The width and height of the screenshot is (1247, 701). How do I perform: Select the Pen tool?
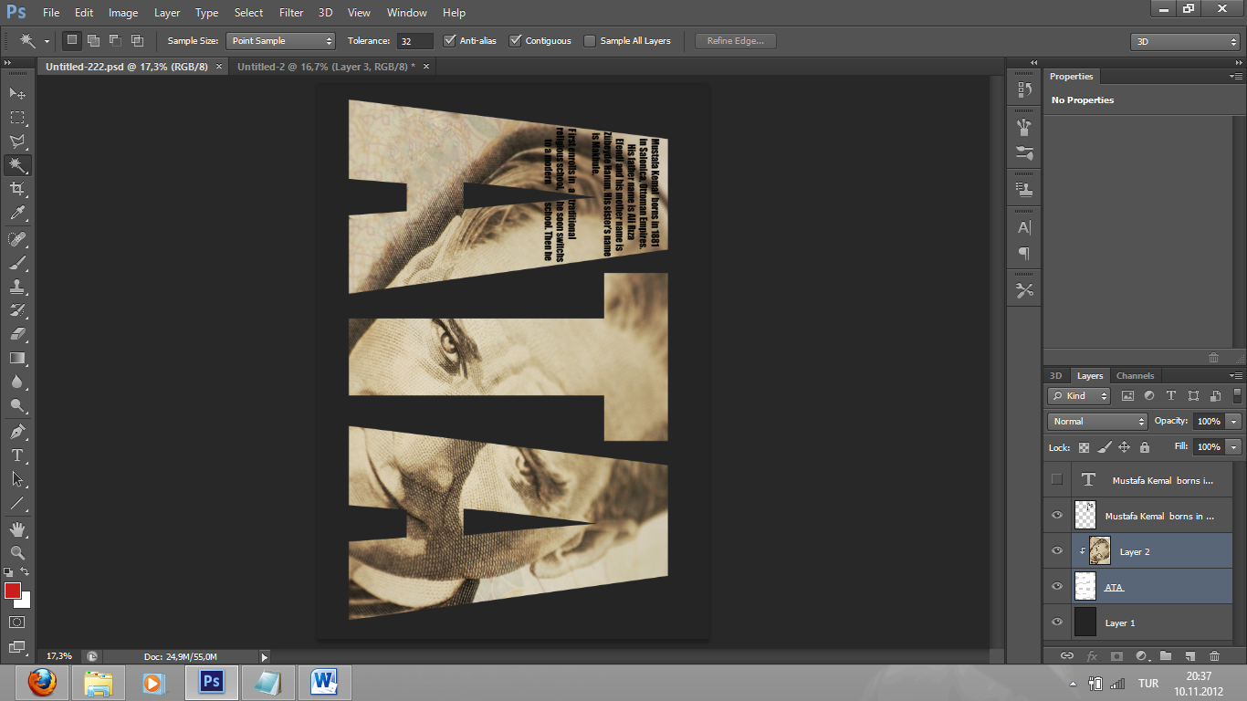(x=17, y=431)
